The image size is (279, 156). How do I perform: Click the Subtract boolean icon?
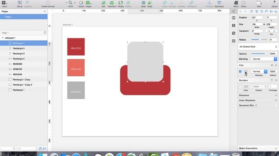coord(173,3)
